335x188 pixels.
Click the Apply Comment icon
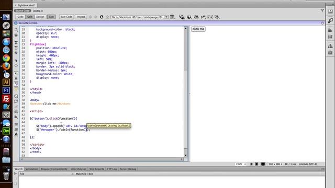[16, 96]
